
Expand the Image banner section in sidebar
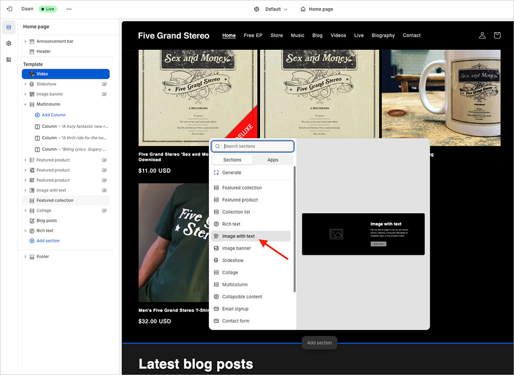[x=25, y=94]
